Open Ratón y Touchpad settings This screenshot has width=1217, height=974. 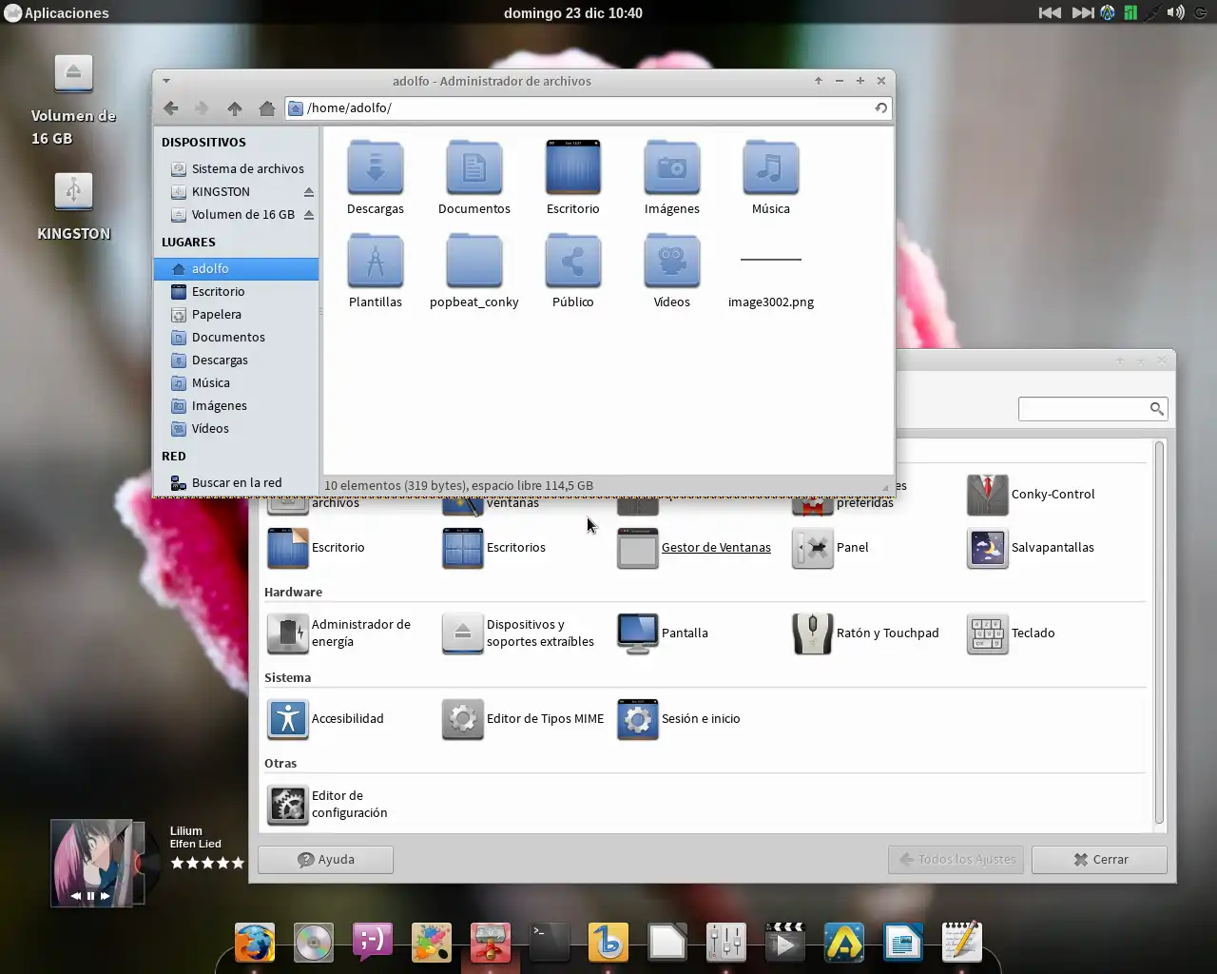866,633
